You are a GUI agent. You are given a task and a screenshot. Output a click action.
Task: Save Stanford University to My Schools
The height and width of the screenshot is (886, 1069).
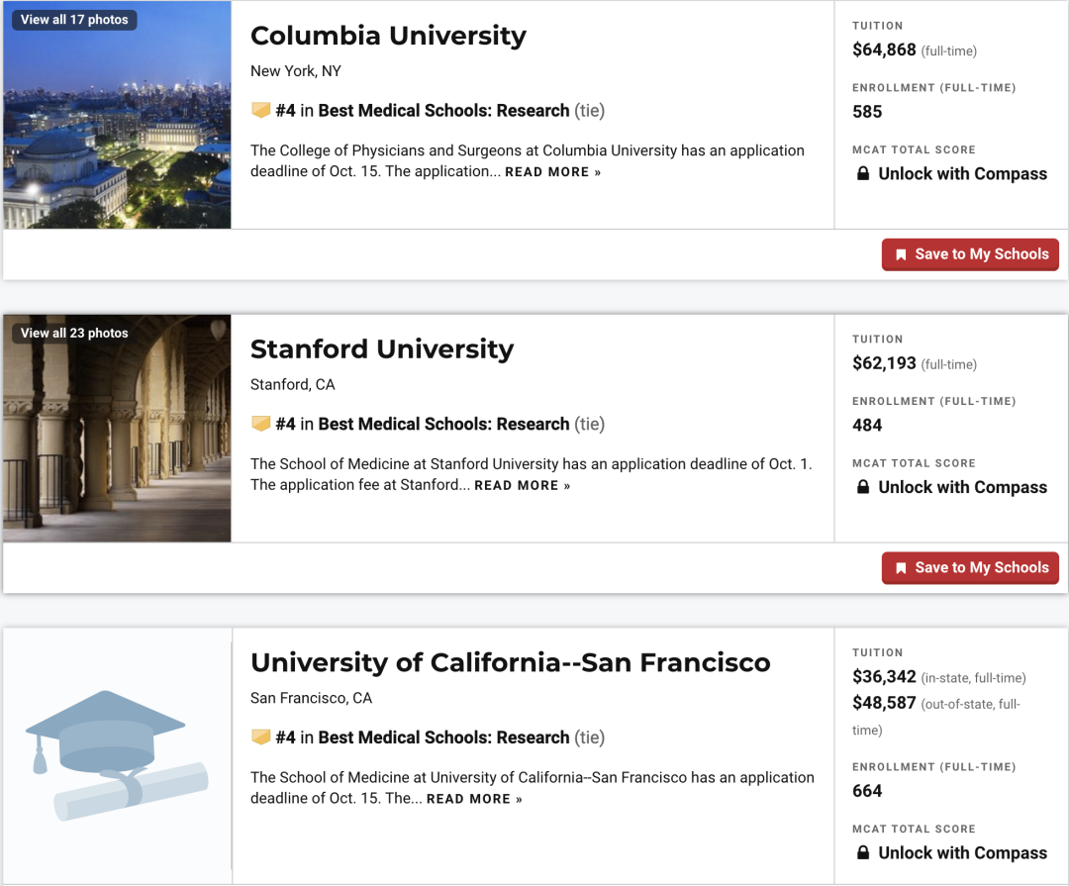tap(970, 568)
